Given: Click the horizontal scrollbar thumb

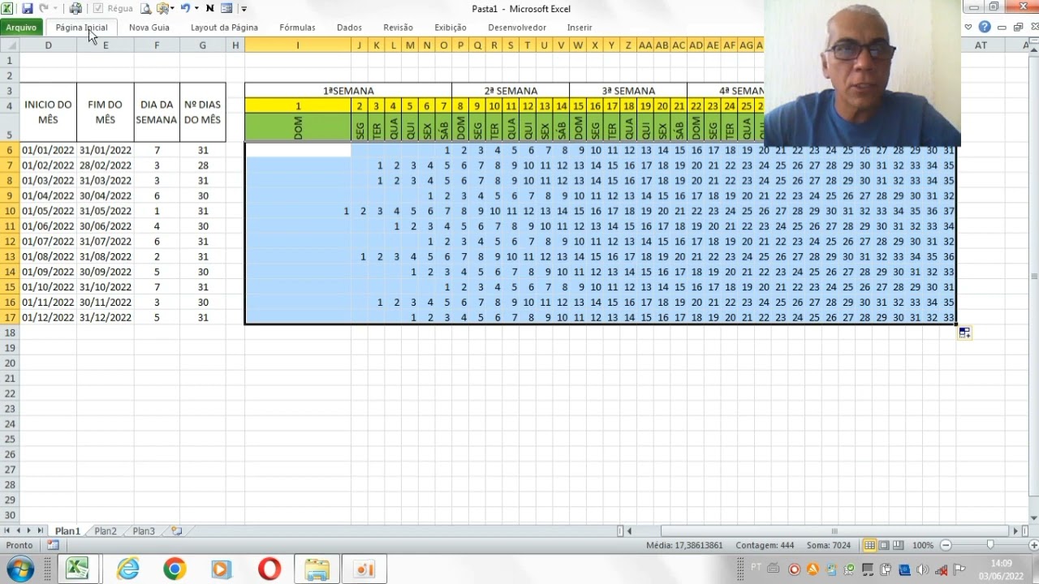Looking at the screenshot, I should coord(834,531).
